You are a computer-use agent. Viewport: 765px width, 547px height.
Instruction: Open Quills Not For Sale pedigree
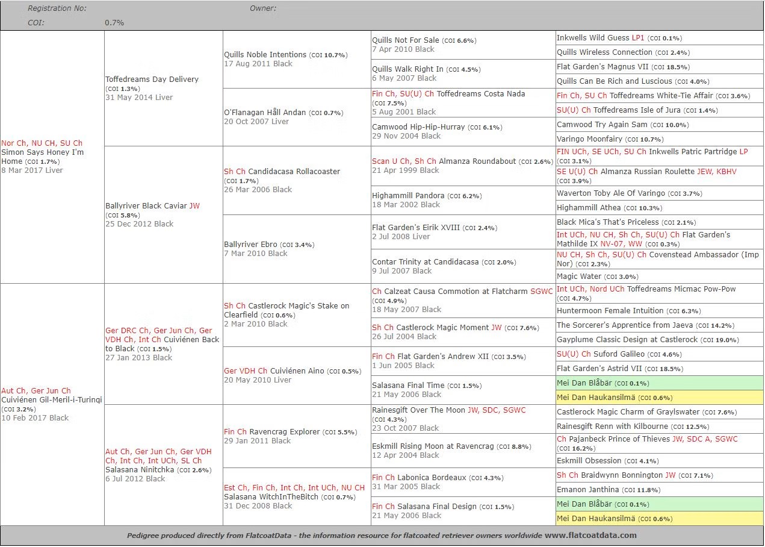[406, 40]
